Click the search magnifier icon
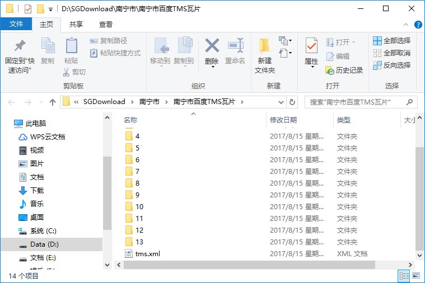 tap(409, 102)
